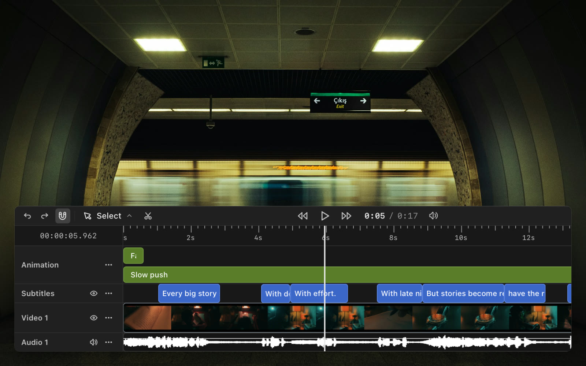Click the 4s mark on the timeline ruler
Image resolution: width=586 pixels, height=366 pixels.
point(258,238)
